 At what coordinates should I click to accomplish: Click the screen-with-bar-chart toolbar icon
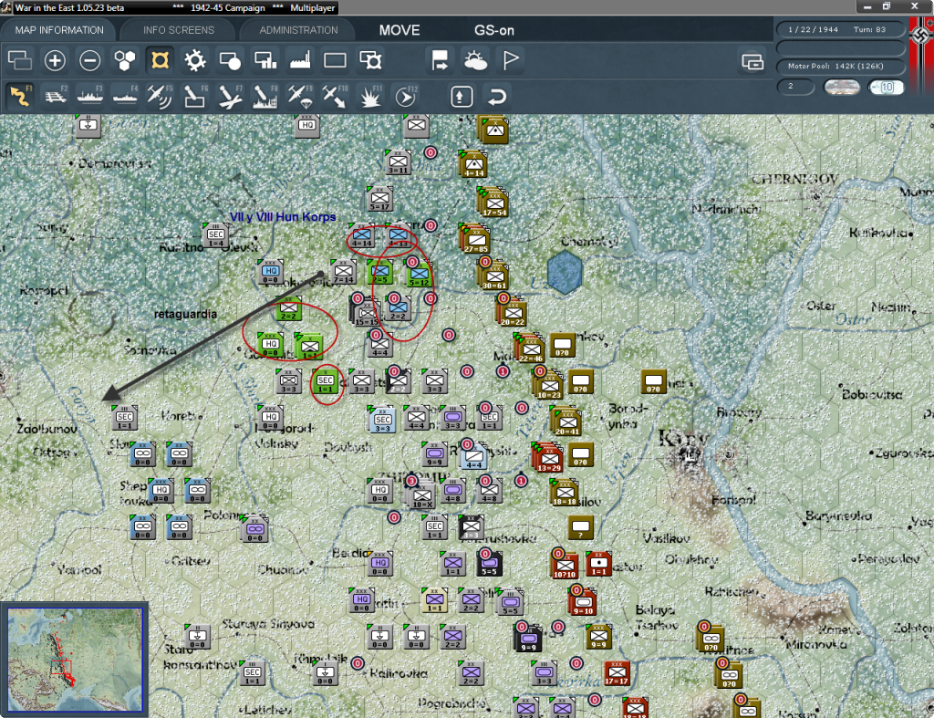point(265,60)
